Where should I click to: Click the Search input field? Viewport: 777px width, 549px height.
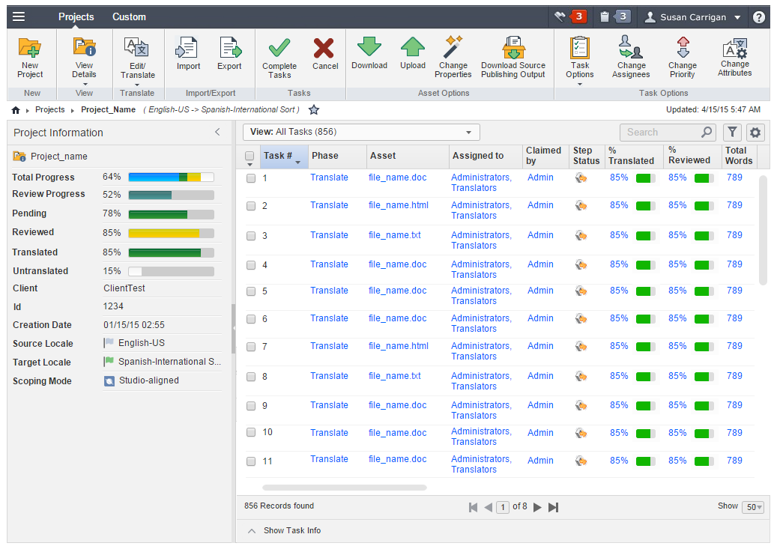click(662, 133)
